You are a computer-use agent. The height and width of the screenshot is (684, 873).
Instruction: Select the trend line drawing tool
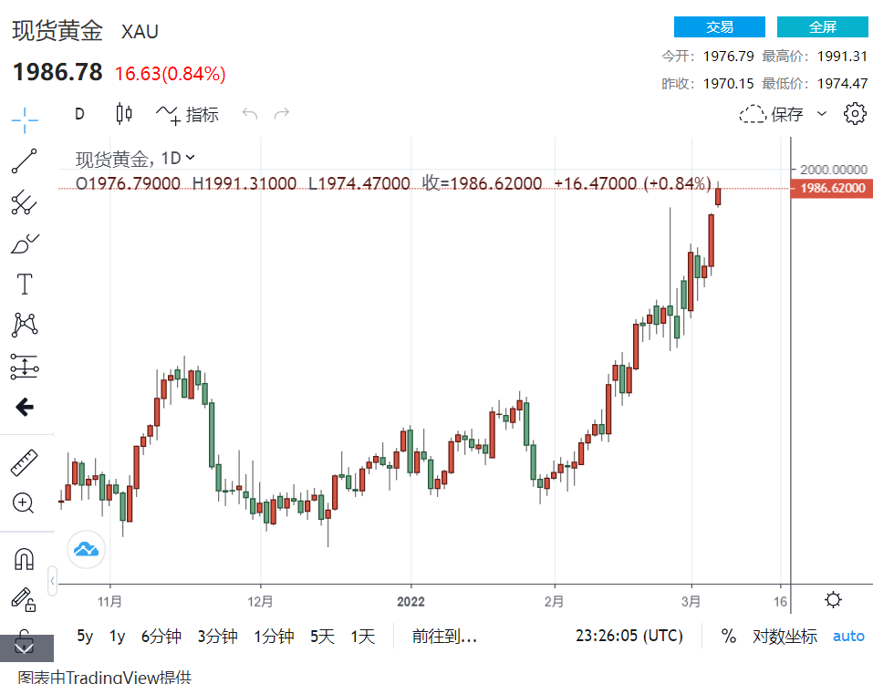coord(25,161)
